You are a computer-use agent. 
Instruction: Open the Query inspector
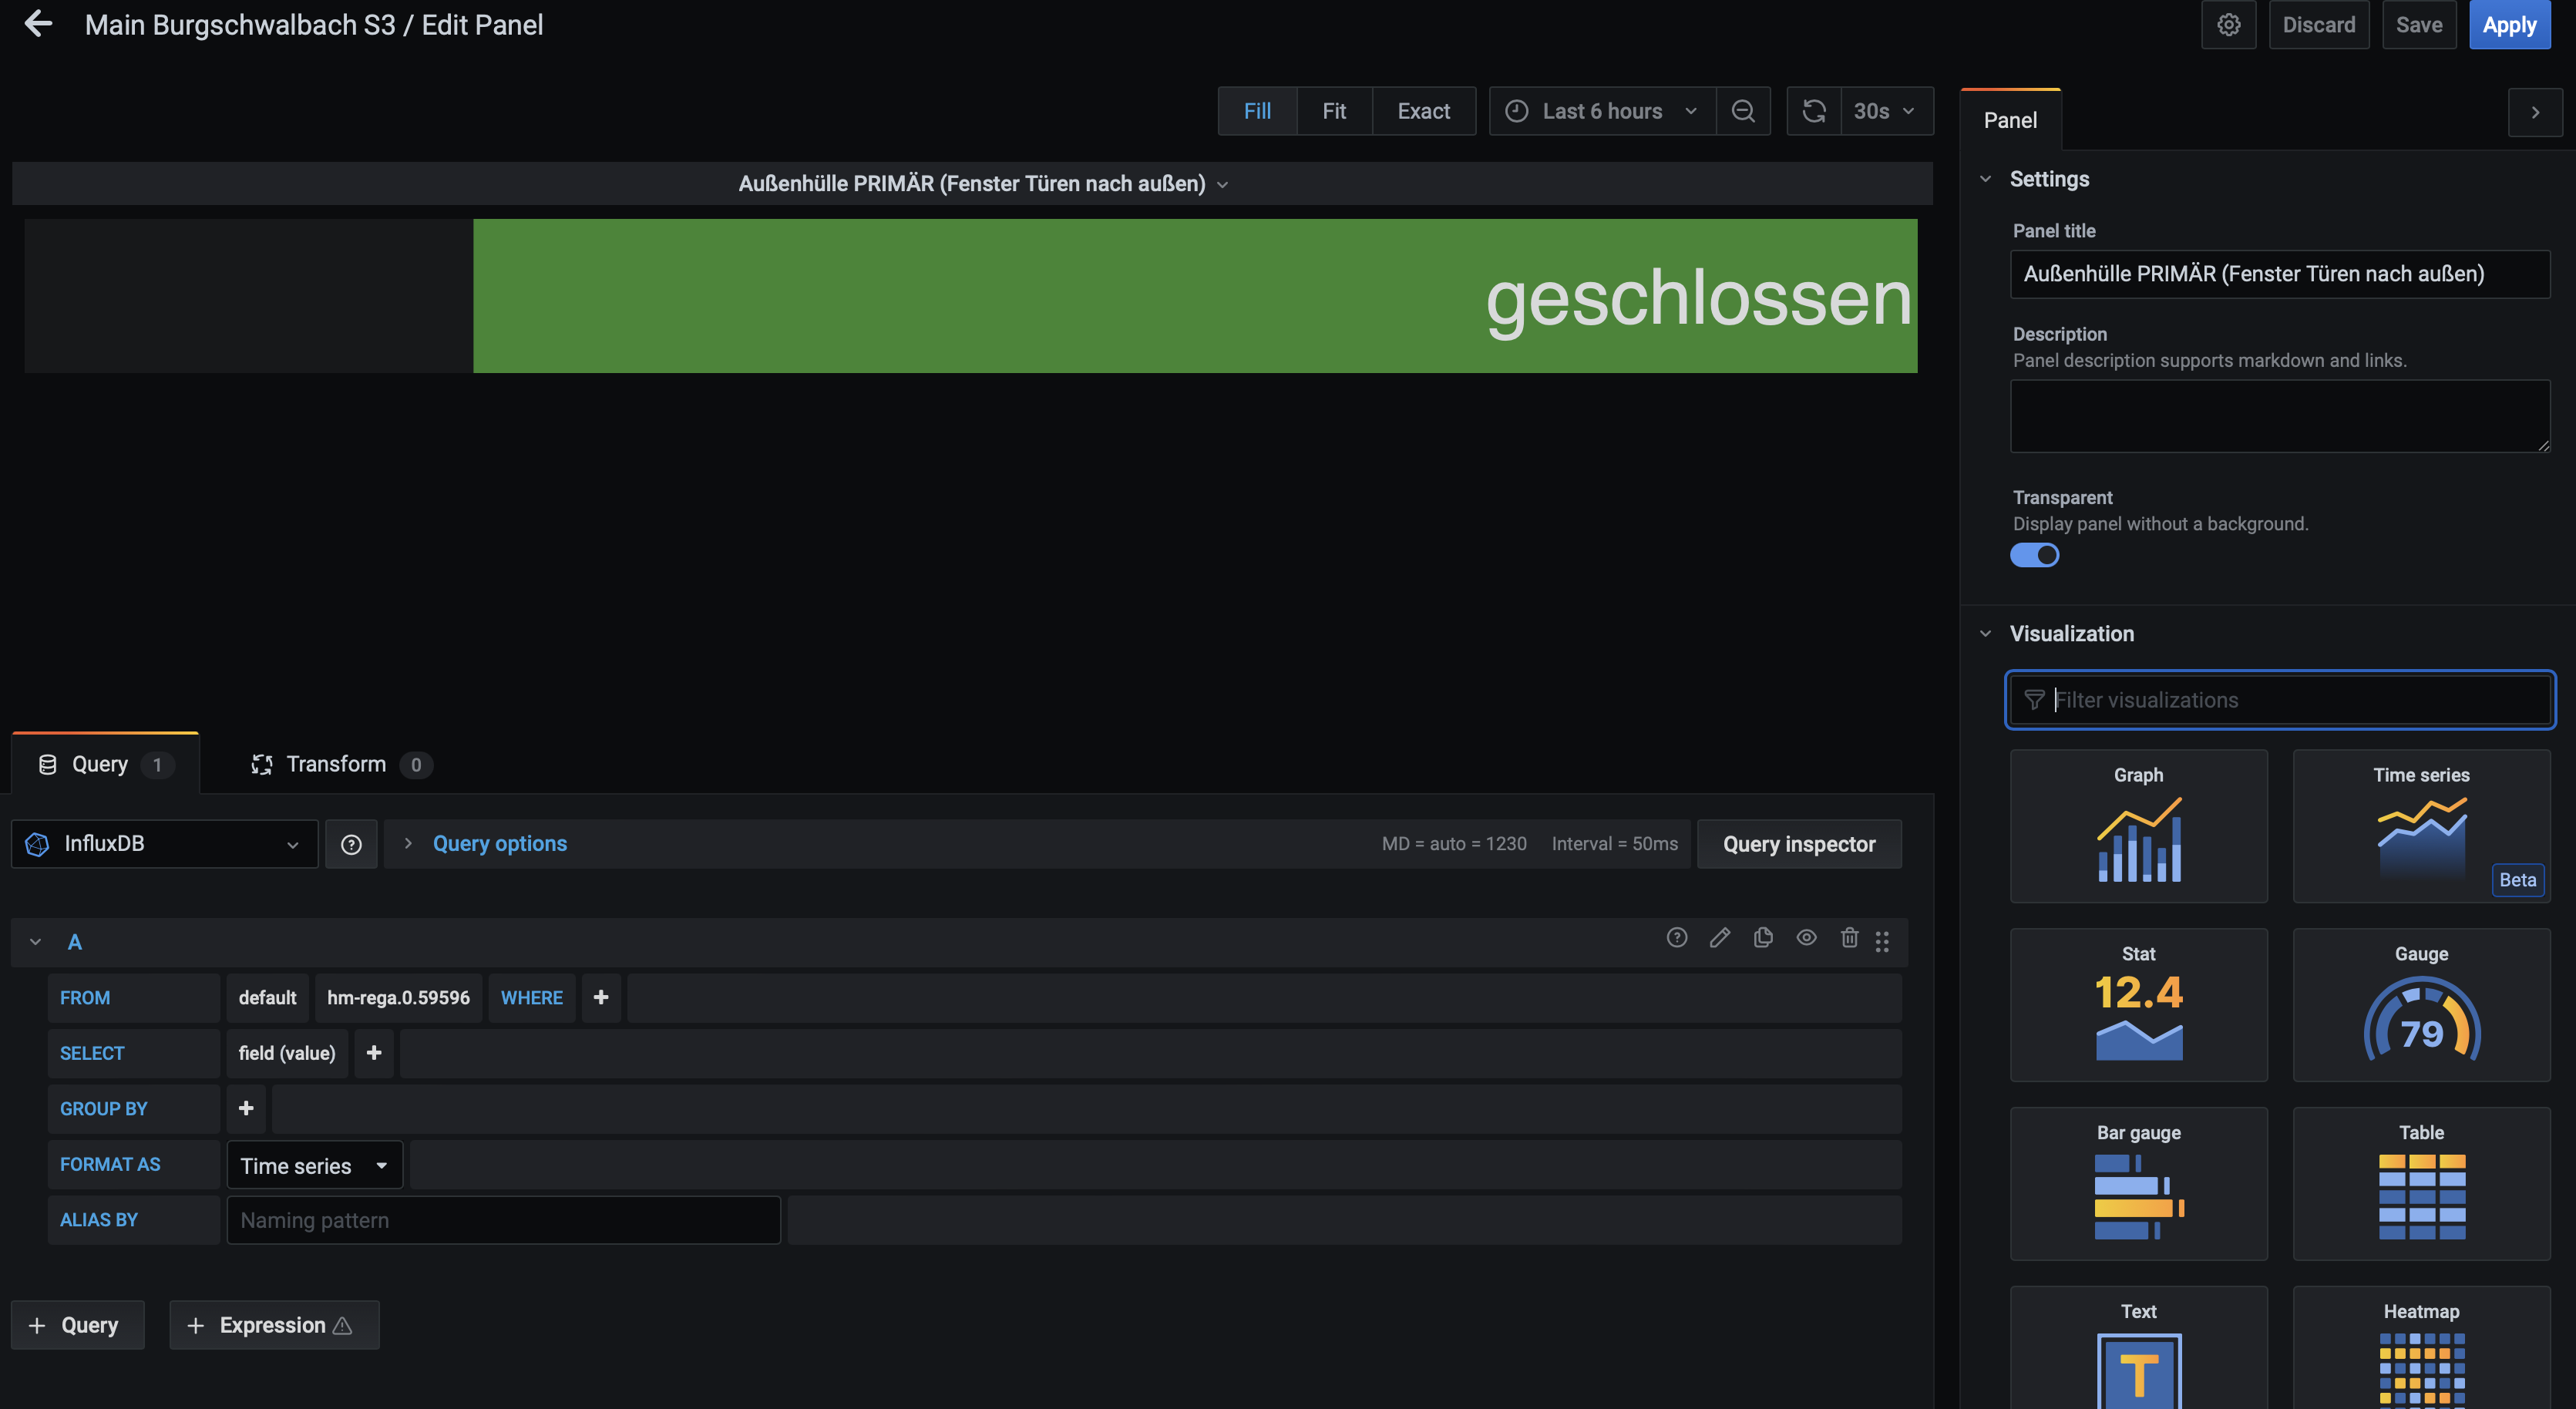click(1798, 844)
